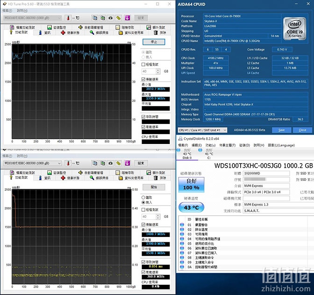314x295 pixels.
Task: Click GB stepper arrows in lower HD Tune
Action: 158,216
